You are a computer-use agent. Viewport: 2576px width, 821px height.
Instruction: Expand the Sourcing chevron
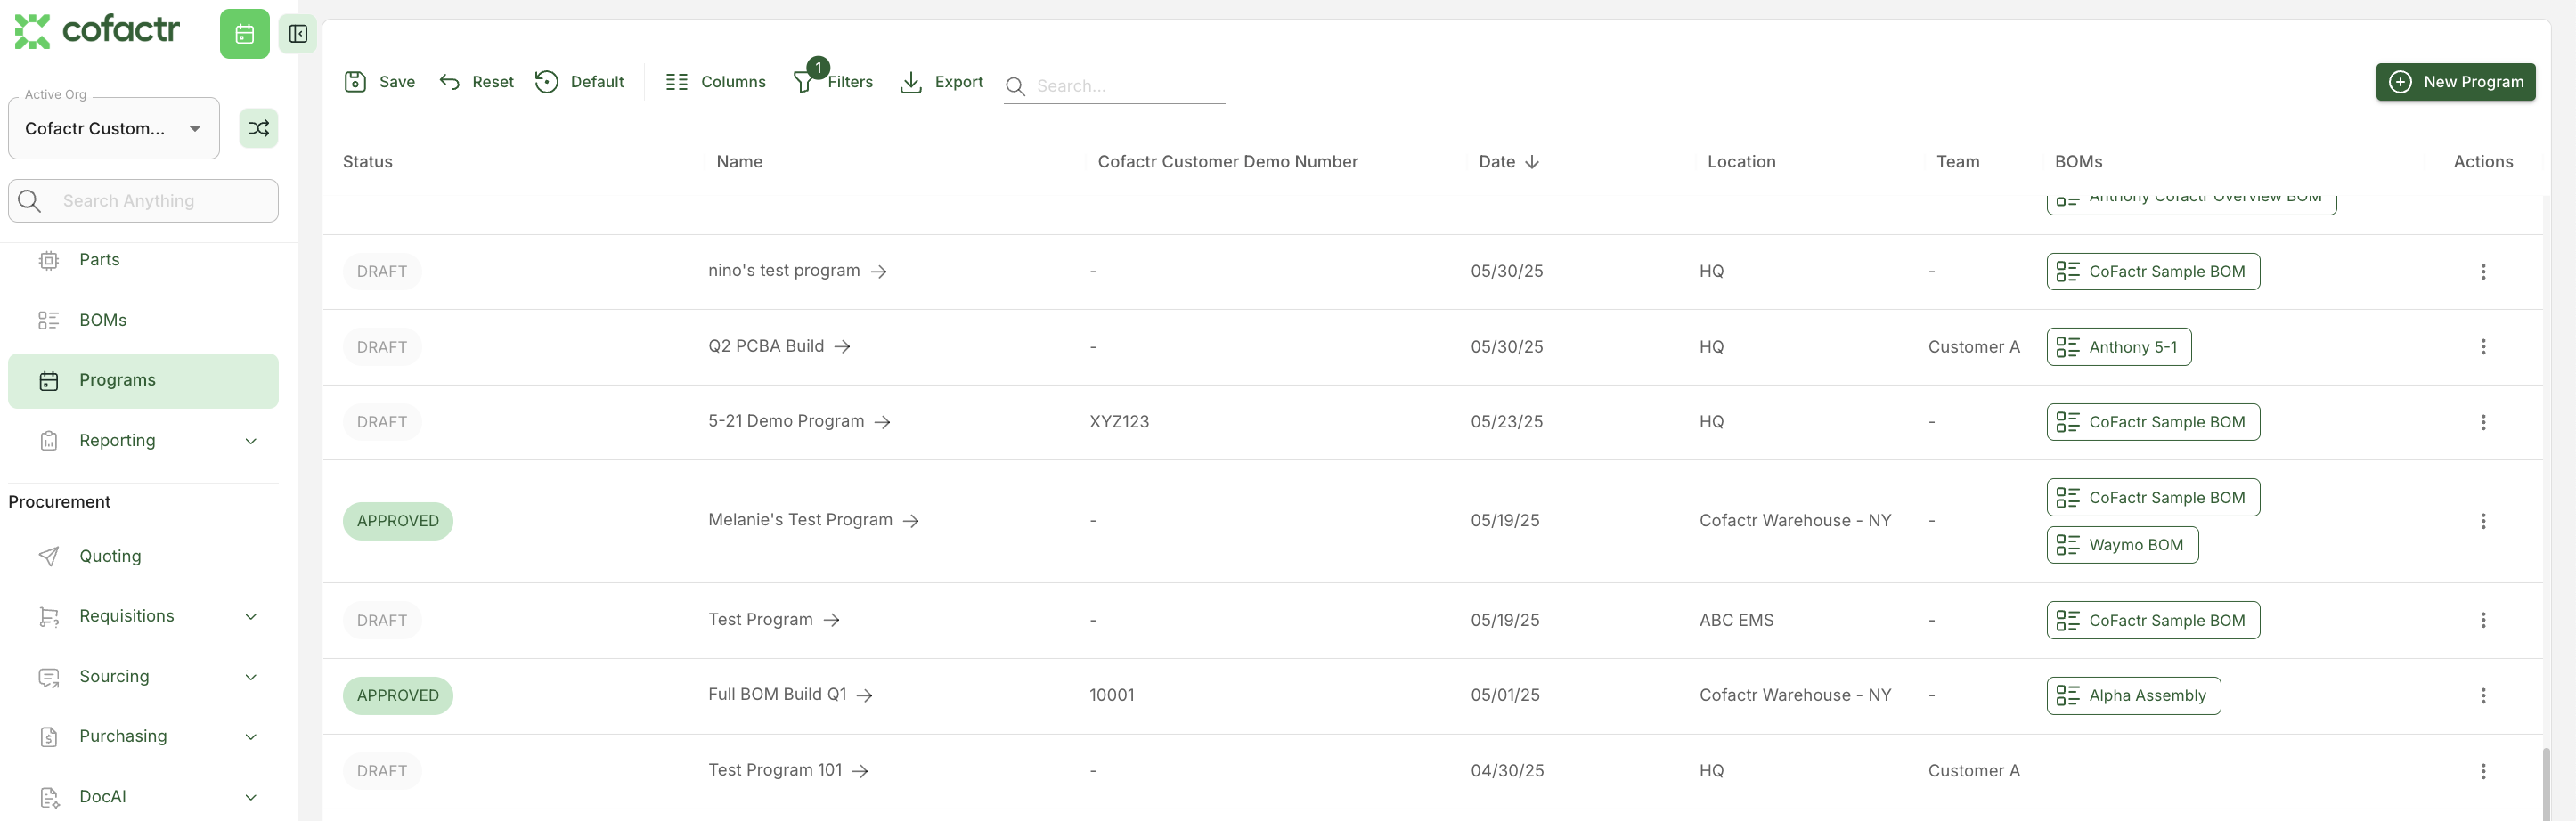tap(251, 677)
